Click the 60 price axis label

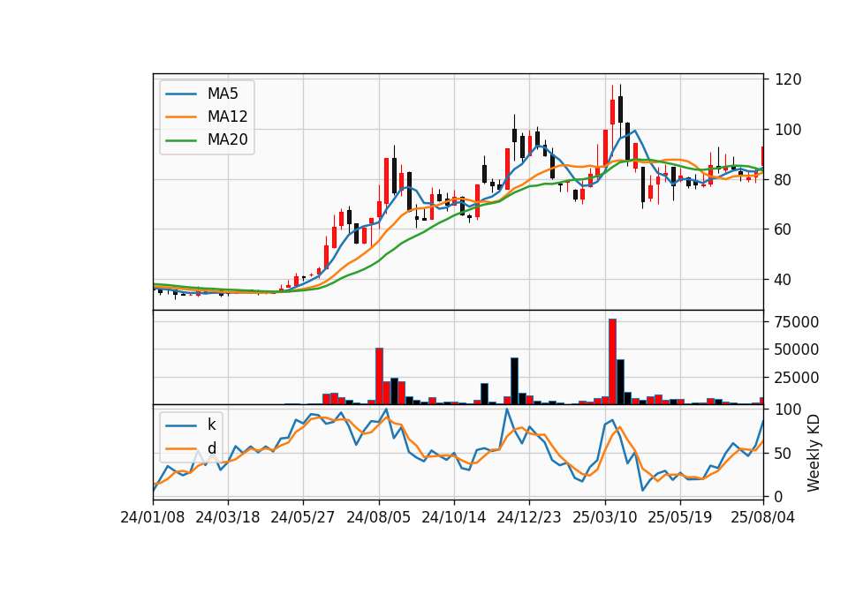tap(784, 229)
